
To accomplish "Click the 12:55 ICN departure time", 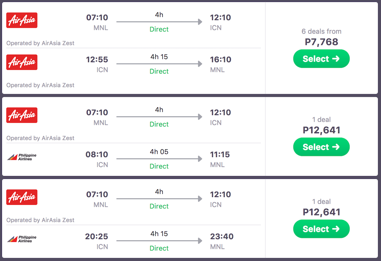I will (x=97, y=60).
